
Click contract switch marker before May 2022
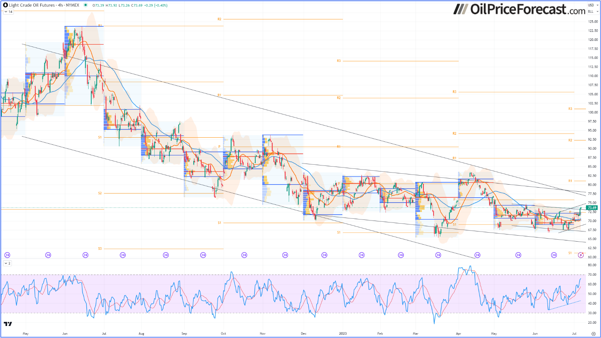7,255
